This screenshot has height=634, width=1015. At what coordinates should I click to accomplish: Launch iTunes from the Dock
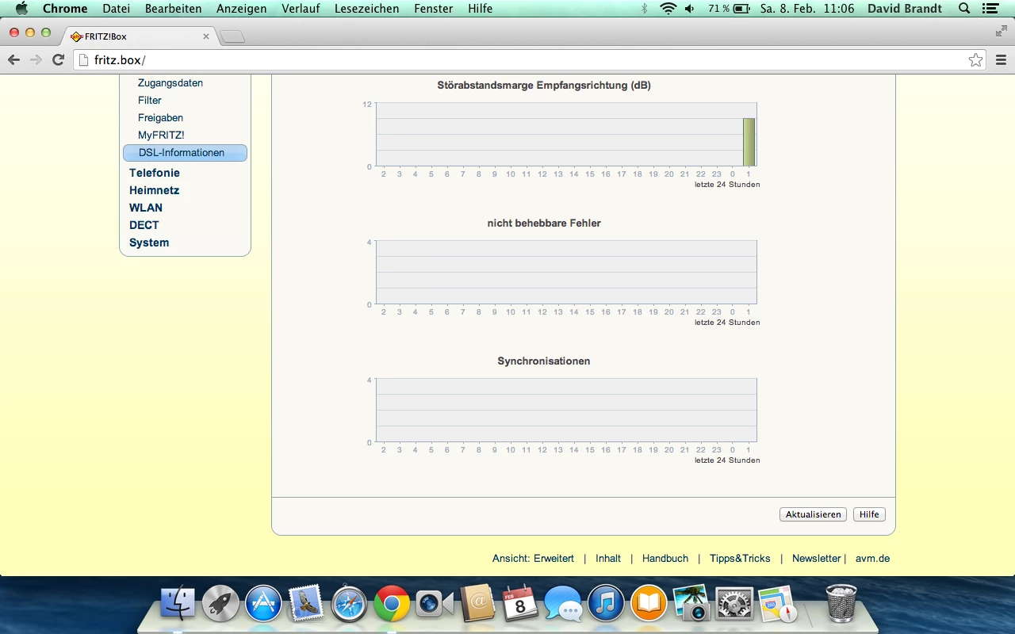[x=606, y=604]
